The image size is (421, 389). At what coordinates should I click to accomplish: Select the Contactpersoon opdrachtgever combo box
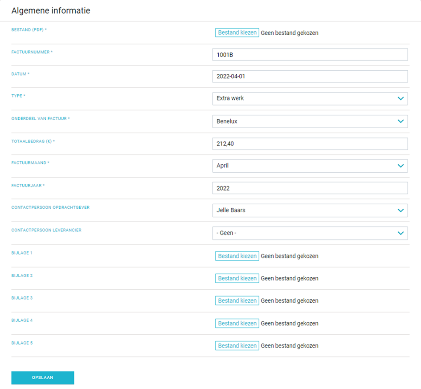[310, 211]
